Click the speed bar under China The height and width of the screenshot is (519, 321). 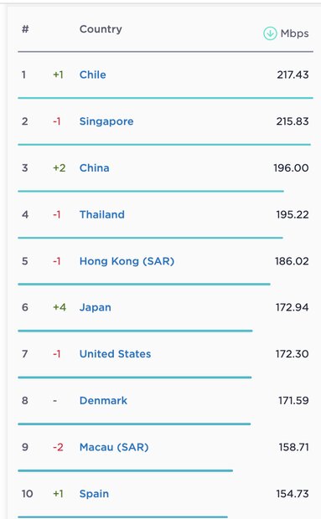tap(151, 191)
